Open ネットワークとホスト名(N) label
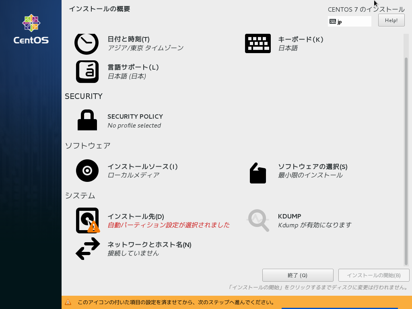 click(150, 245)
